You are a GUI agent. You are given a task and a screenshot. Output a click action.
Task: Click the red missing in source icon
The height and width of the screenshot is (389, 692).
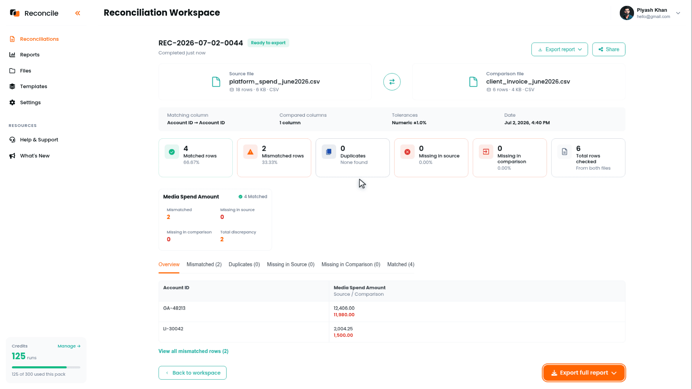[408, 152]
